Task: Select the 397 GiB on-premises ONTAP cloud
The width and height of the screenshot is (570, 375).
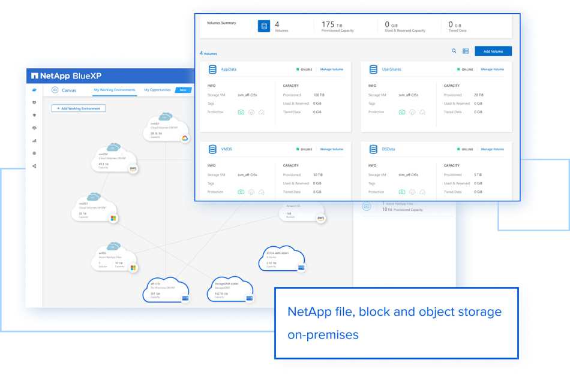Action: [x=166, y=290]
